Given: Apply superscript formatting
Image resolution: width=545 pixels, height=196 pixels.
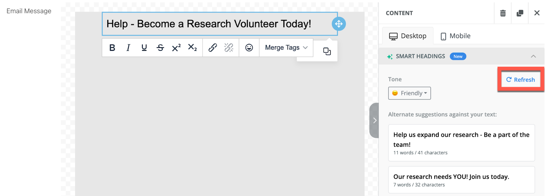Looking at the screenshot, I should point(176,48).
